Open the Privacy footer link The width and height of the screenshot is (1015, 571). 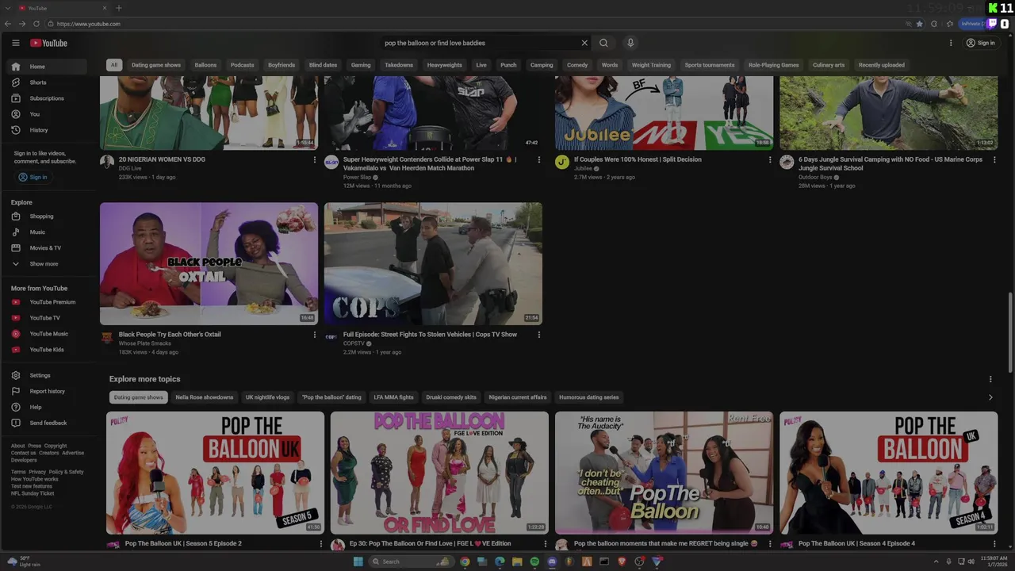[37, 472]
